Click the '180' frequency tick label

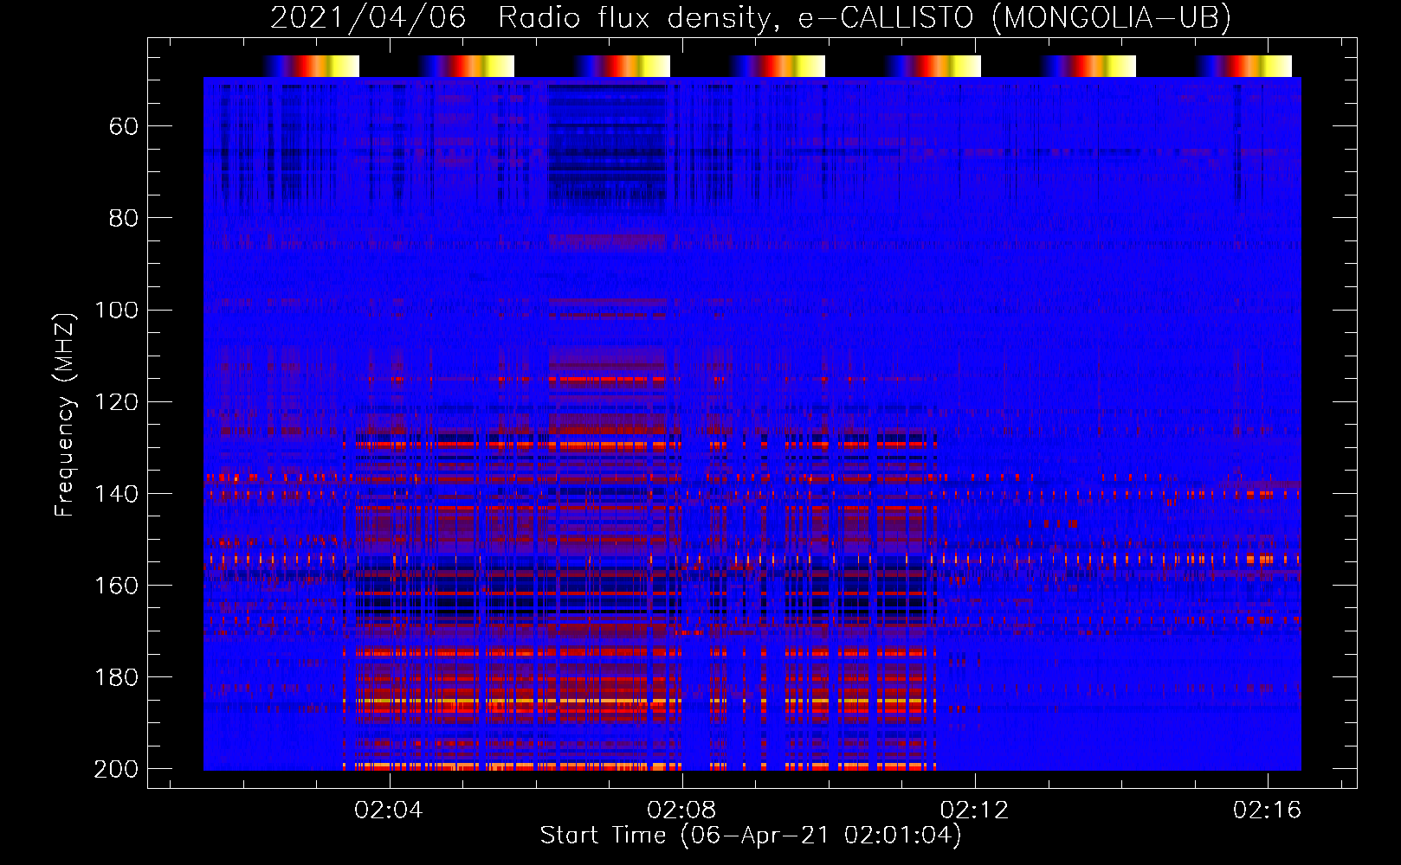(116, 677)
